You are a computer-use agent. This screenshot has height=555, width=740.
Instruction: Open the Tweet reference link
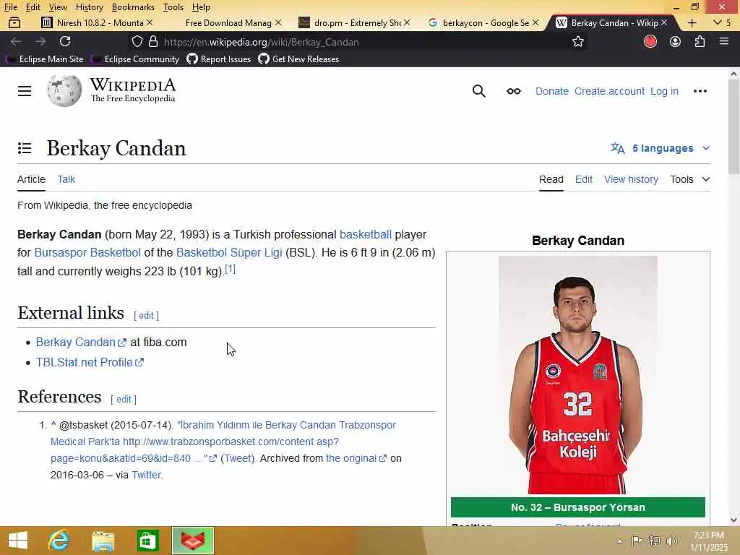tap(237, 458)
